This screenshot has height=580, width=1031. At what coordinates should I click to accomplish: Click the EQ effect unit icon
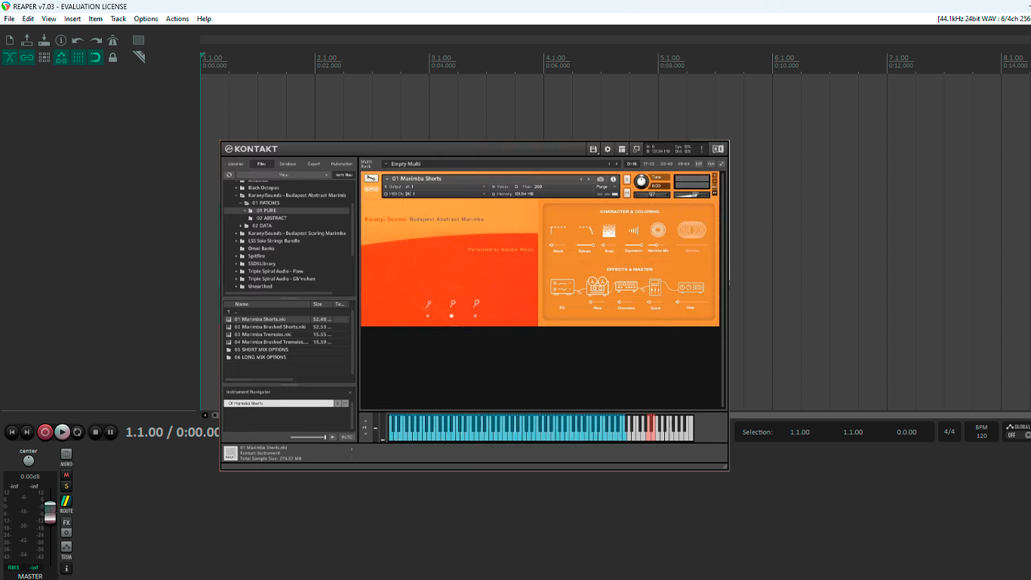point(562,287)
